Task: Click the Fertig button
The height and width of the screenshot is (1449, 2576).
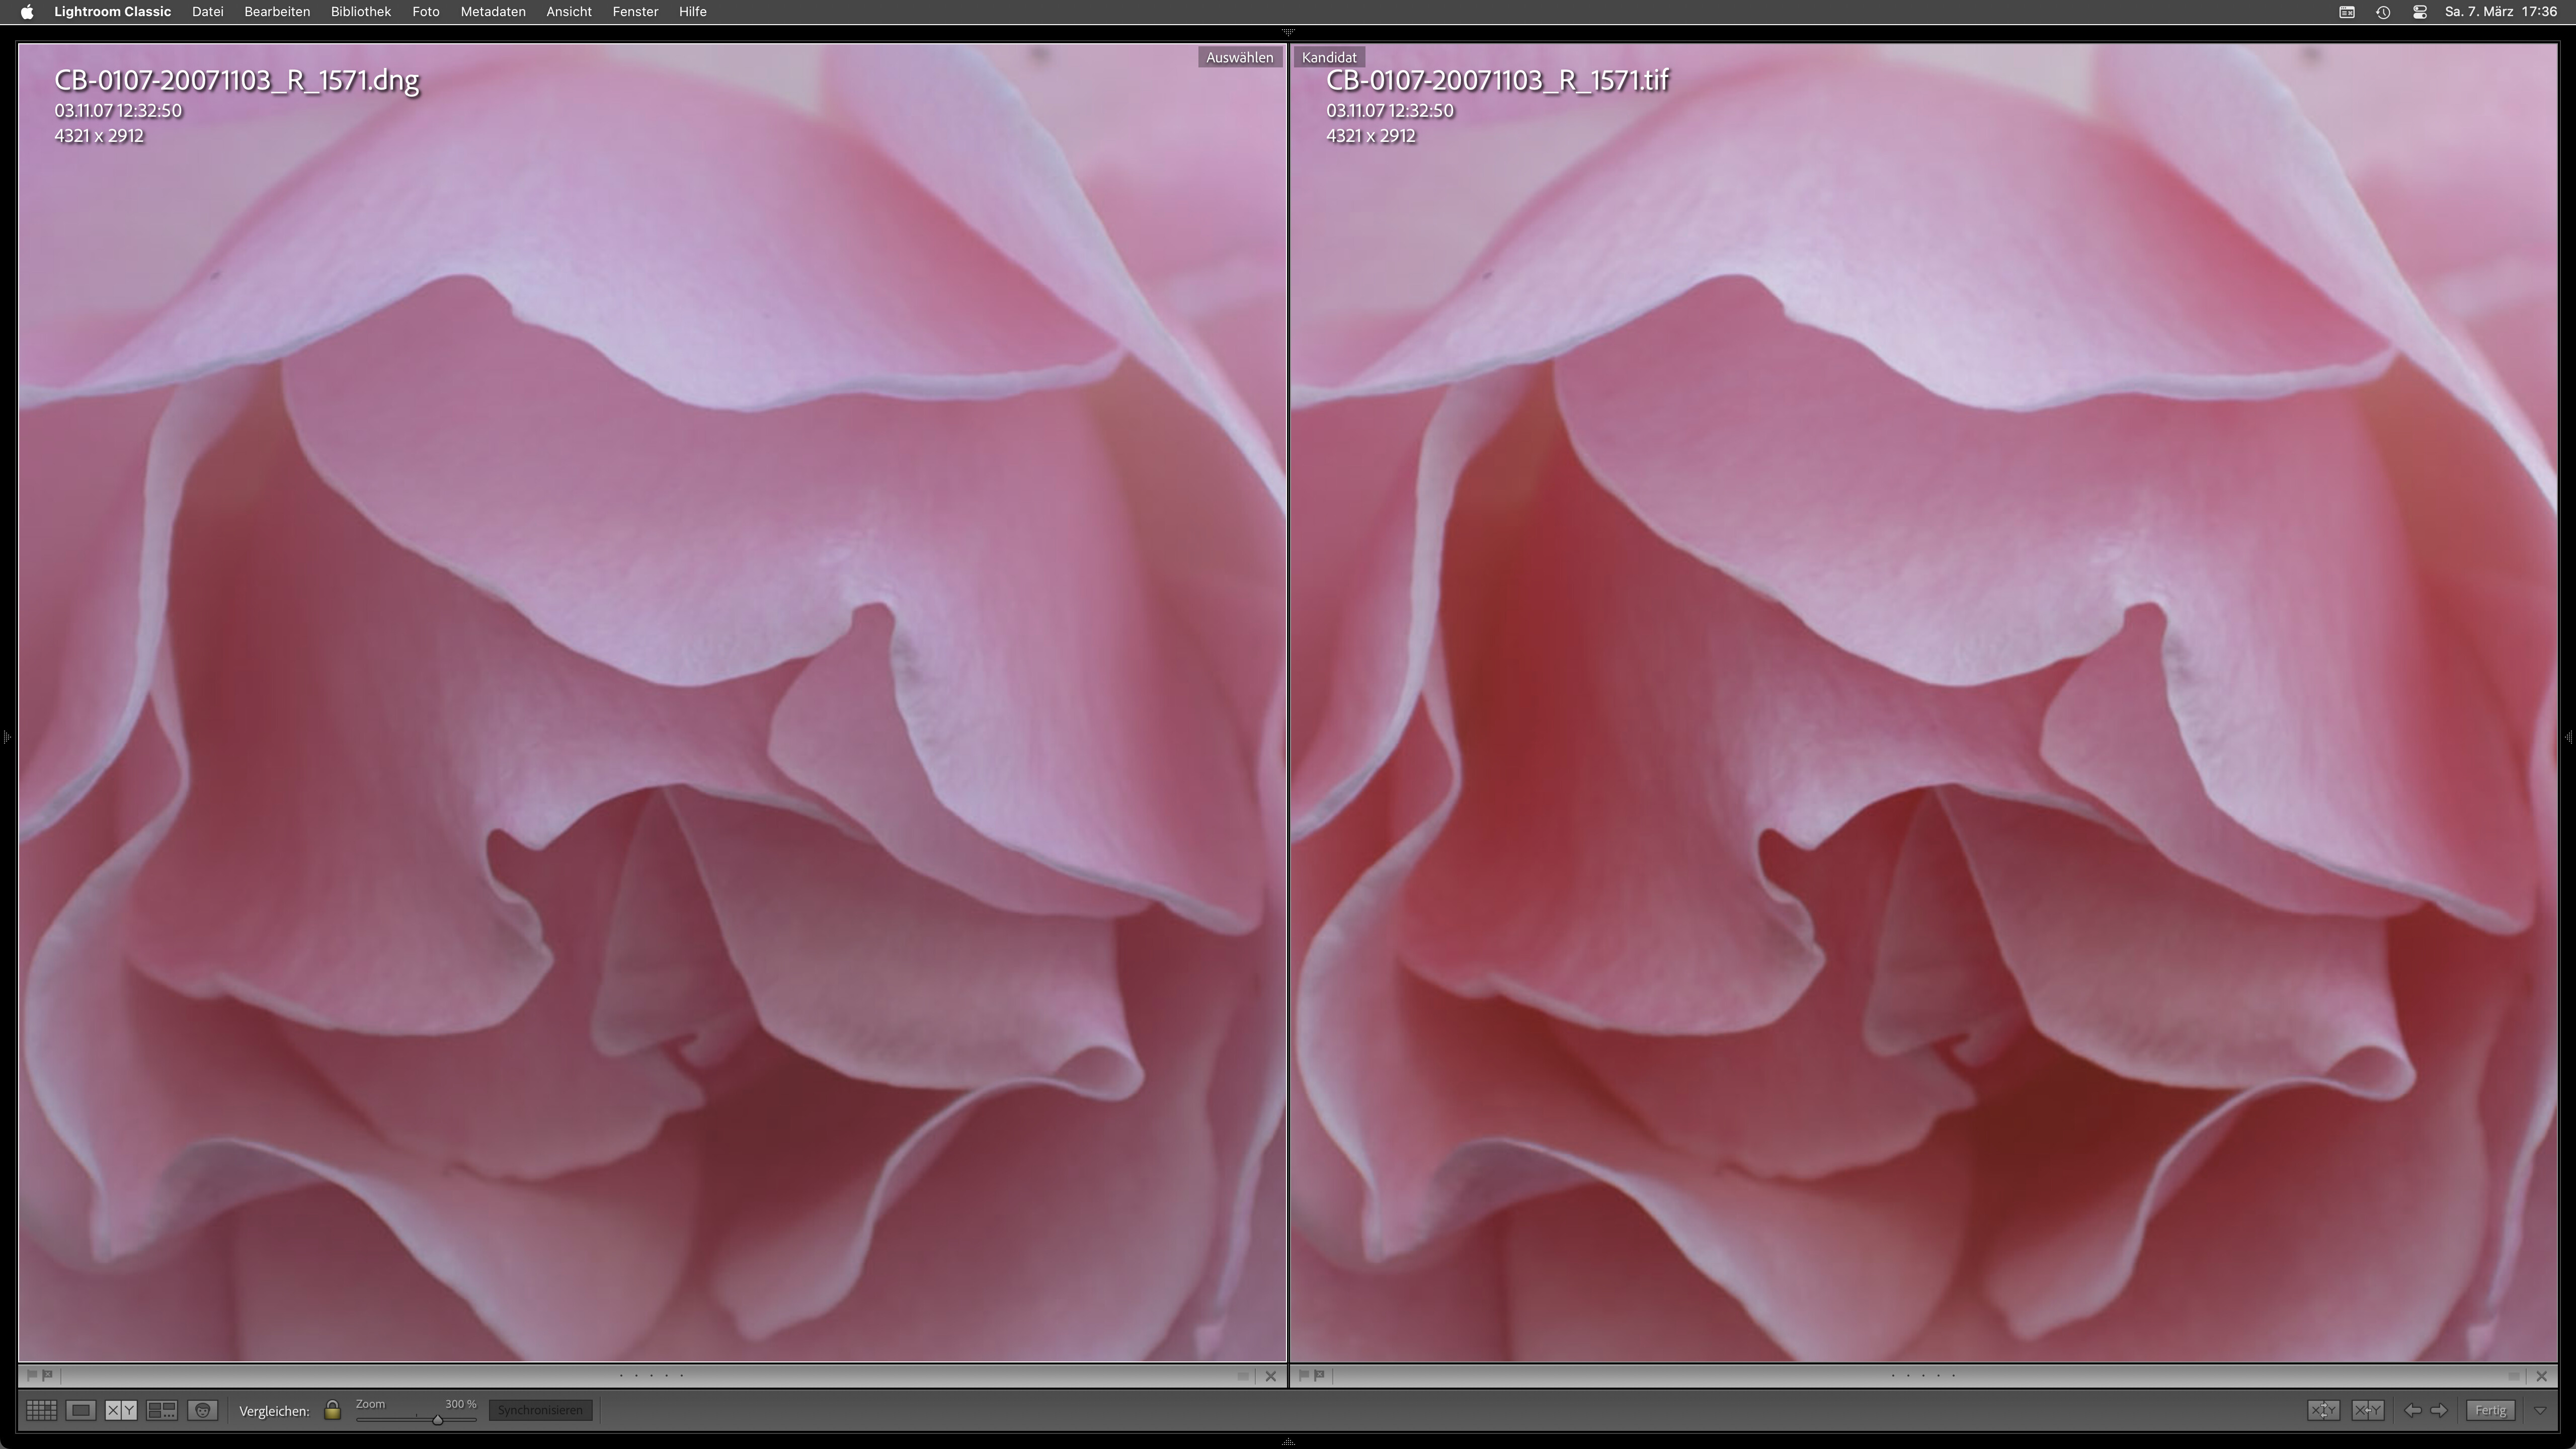Action: click(2490, 1410)
